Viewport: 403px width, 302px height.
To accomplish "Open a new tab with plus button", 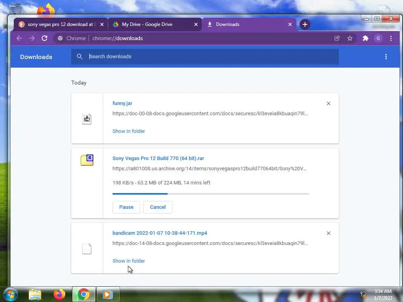I will [305, 24].
